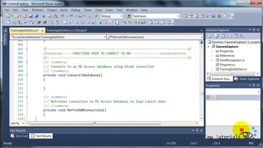The image size is (263, 148).
Task: Toggle auto-hide pin on Properties panel
Action: click(x=254, y=86)
